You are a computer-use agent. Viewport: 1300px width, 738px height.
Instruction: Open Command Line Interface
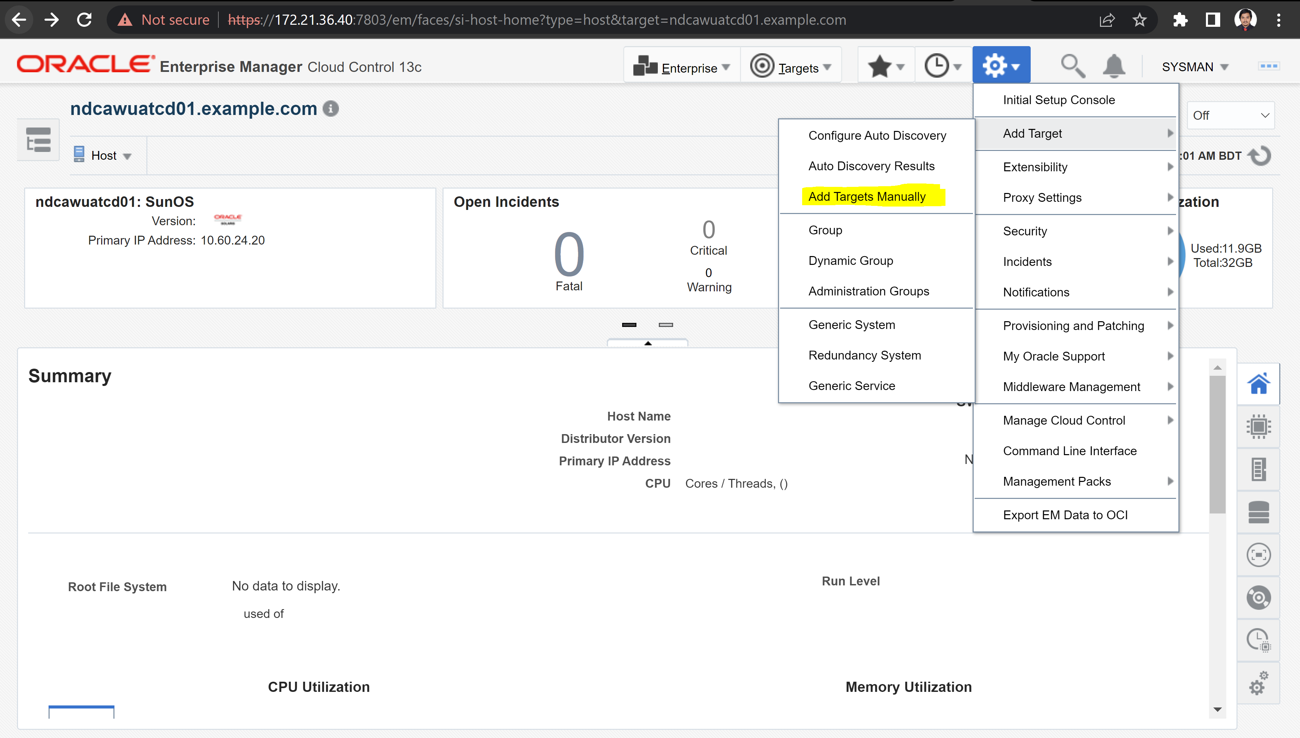[x=1076, y=451]
